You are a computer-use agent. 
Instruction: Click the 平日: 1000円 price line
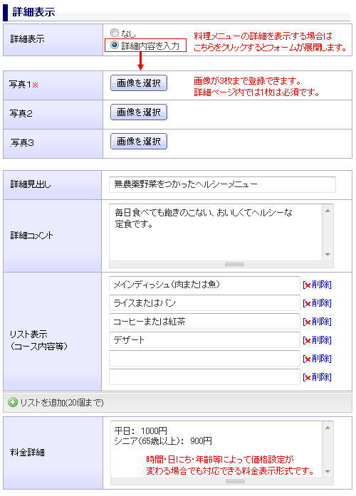point(140,431)
